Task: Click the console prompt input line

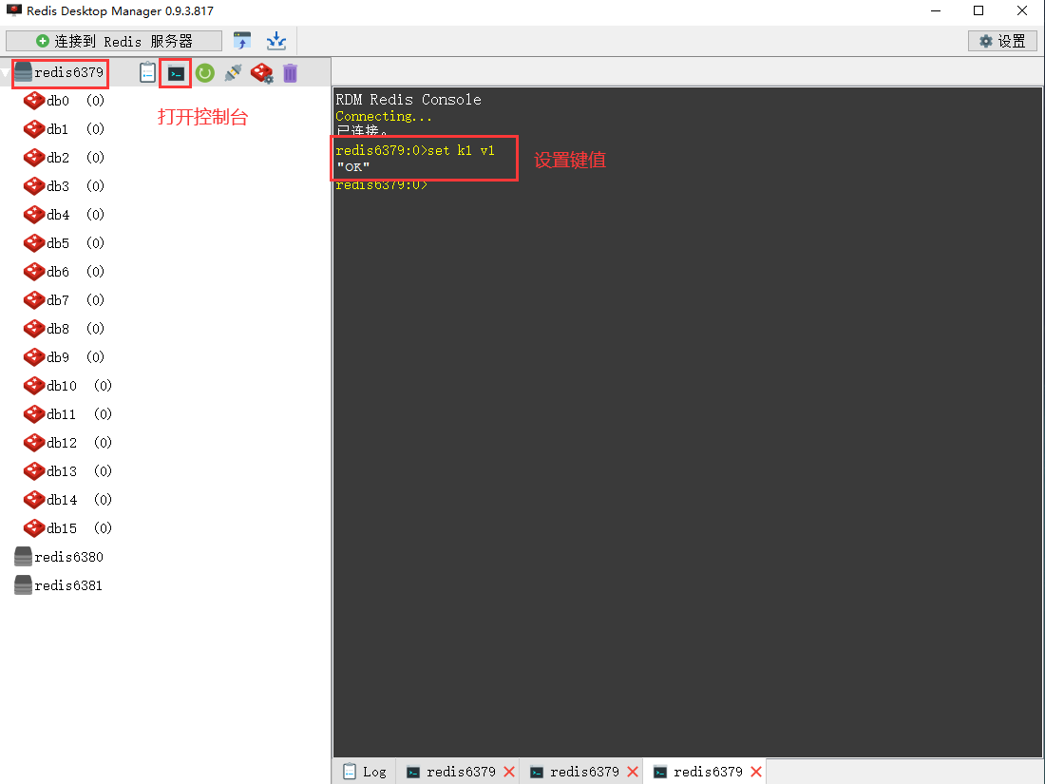Action: tap(381, 185)
